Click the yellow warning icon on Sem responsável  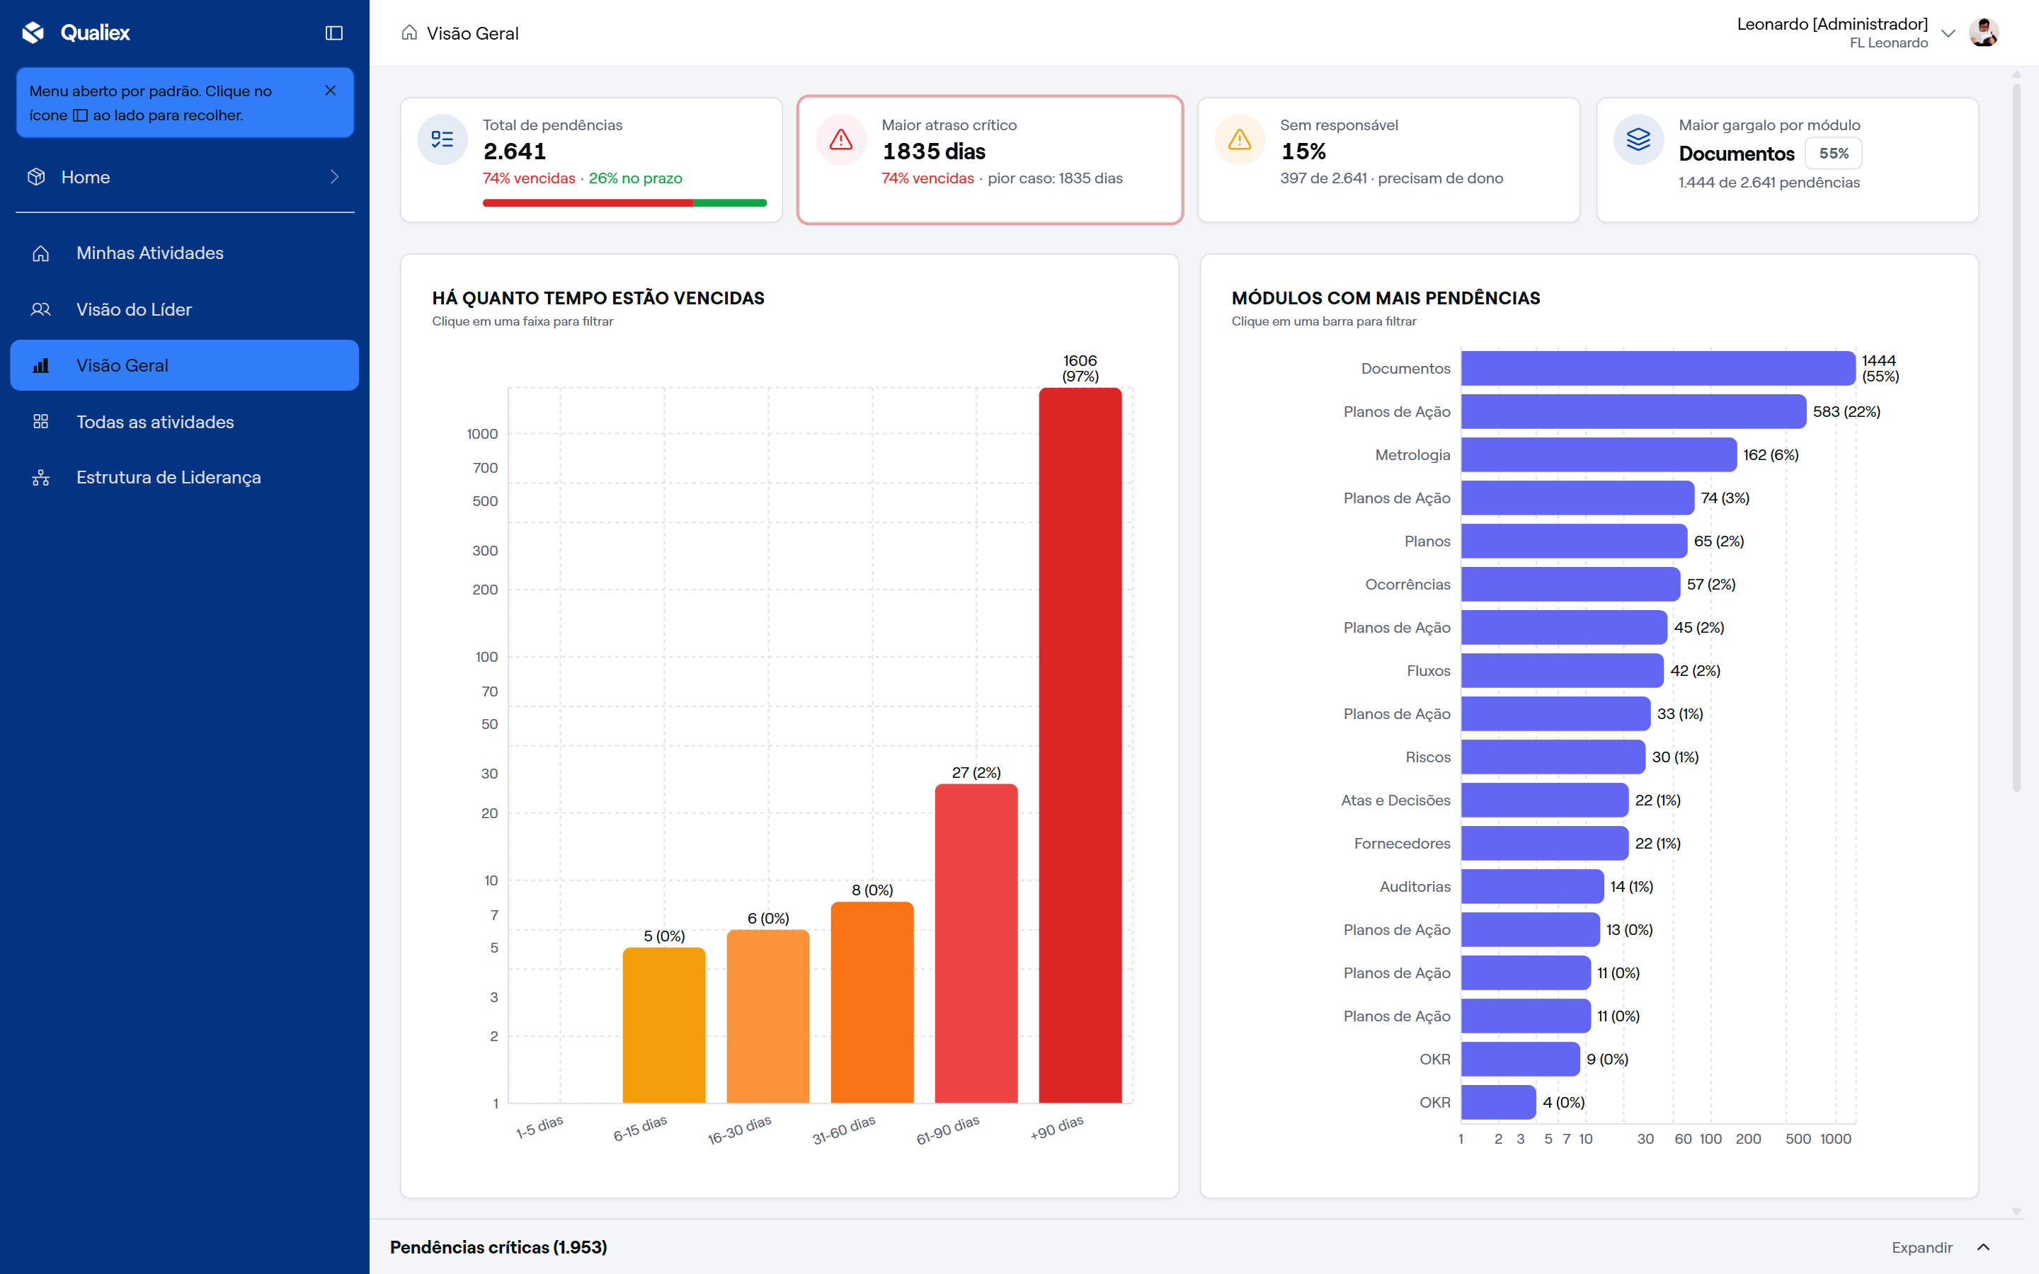[x=1240, y=139]
